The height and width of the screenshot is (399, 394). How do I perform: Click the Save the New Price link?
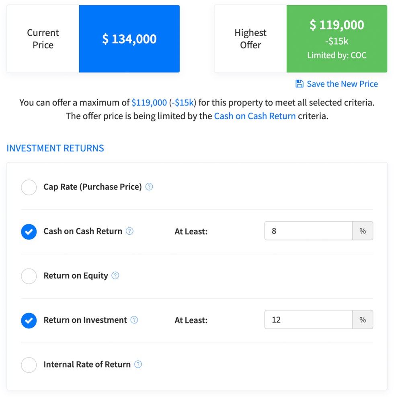(342, 84)
